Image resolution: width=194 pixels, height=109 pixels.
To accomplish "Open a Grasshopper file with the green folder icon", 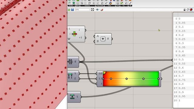I will 69,10.
